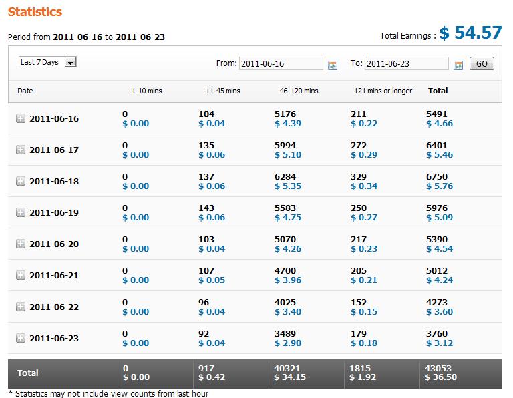Viewport: 513px width, 398px height.
Task: Expand the 2011-06-16 row details
Action: point(21,119)
